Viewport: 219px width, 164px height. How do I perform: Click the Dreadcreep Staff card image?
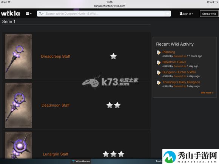(x=19, y=57)
